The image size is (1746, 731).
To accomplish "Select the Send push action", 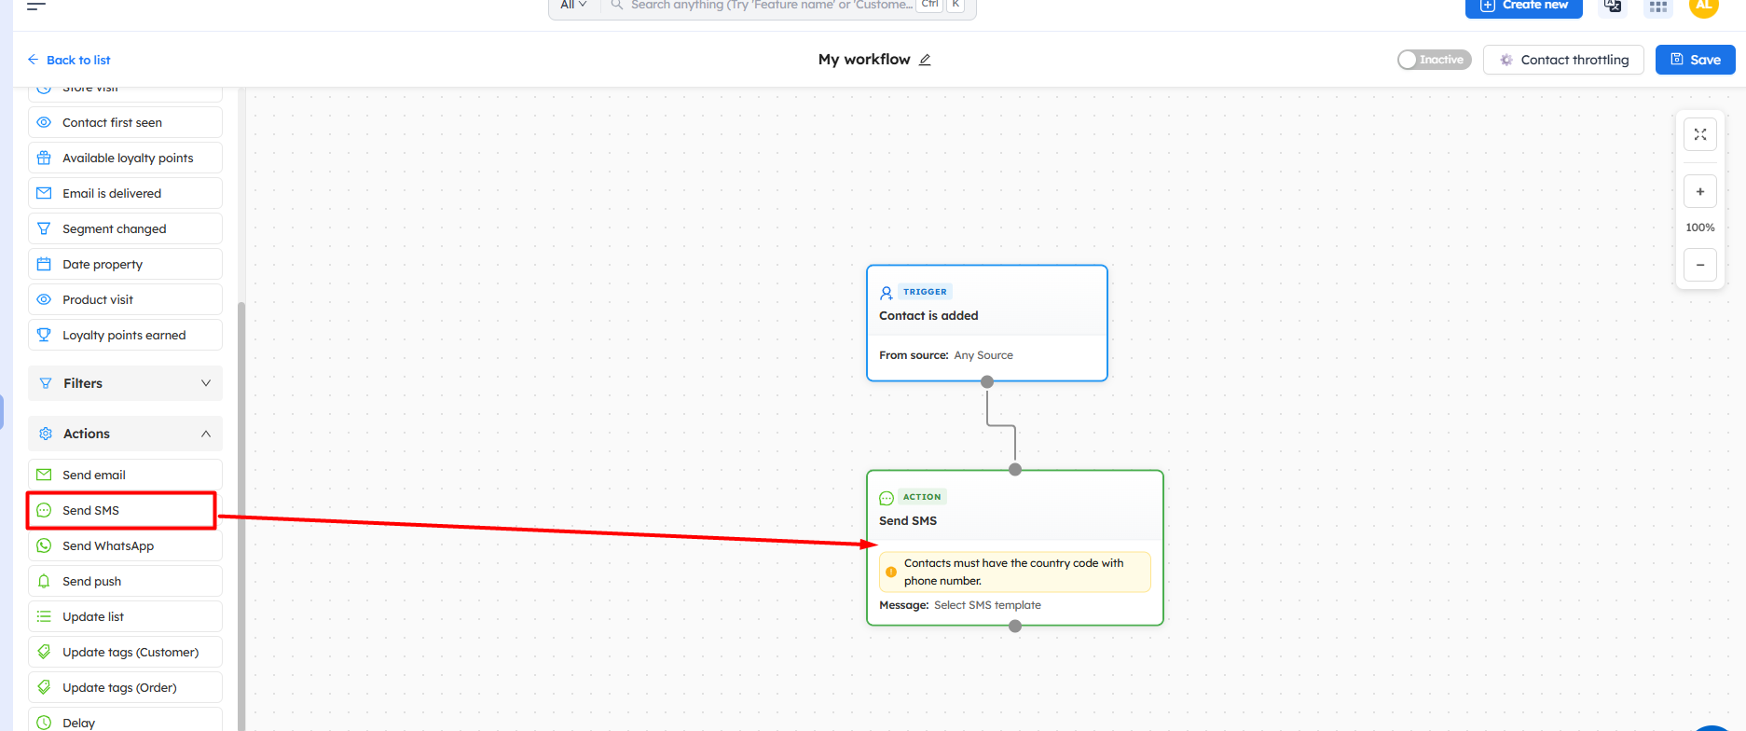I will click(125, 582).
